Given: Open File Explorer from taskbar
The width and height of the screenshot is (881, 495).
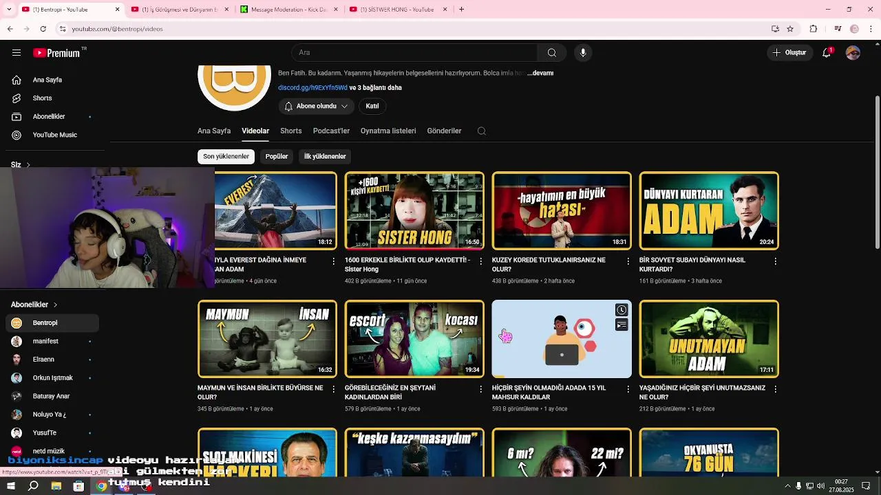Looking at the screenshot, I should 56,486.
